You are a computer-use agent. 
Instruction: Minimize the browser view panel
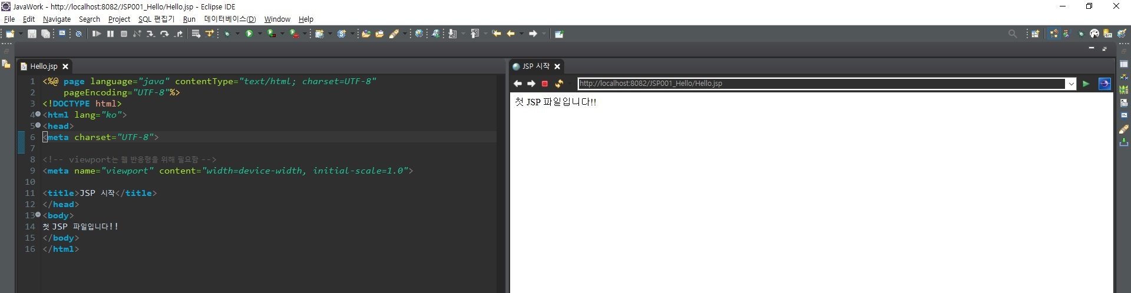(x=1092, y=48)
